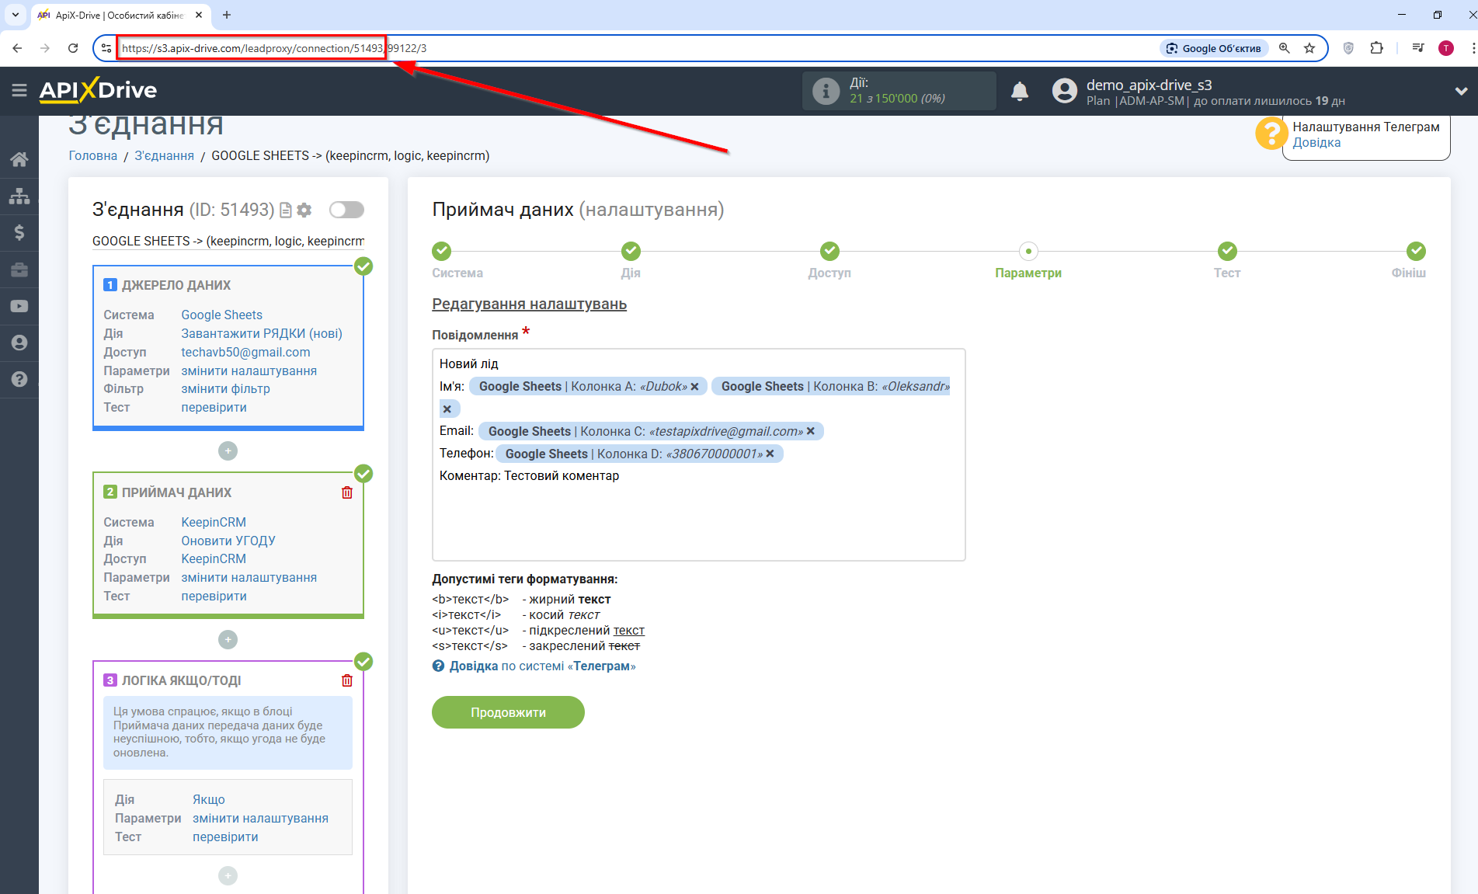This screenshot has height=894, width=1478.
Task: Expand the user account dropdown chevron
Action: (x=1461, y=91)
